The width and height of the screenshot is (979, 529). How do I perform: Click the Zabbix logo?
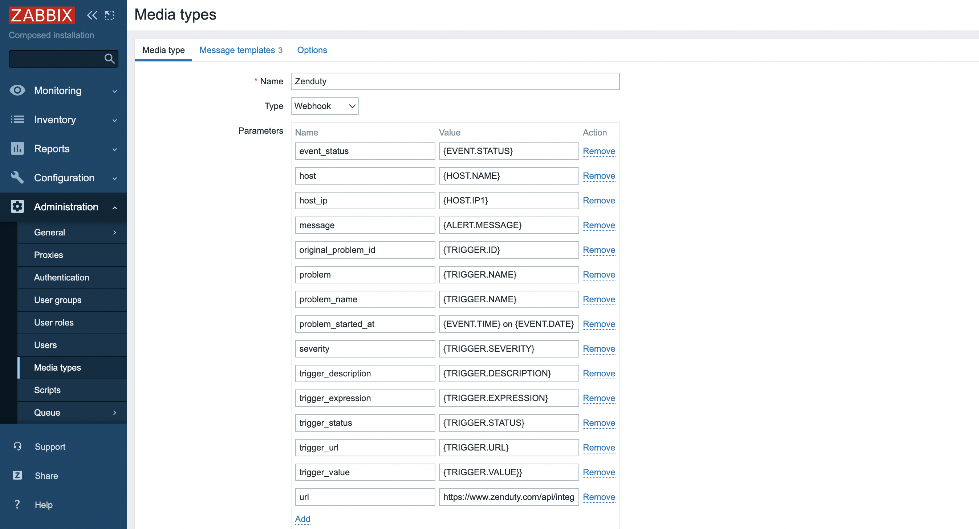click(x=41, y=15)
